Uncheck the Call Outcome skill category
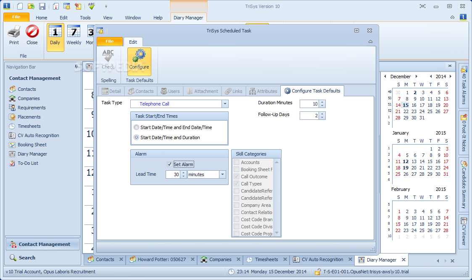The height and width of the screenshot is (280, 472). point(237,177)
